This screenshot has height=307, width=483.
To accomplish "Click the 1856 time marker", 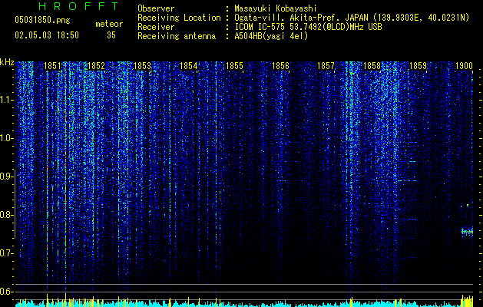I will tap(281, 66).
